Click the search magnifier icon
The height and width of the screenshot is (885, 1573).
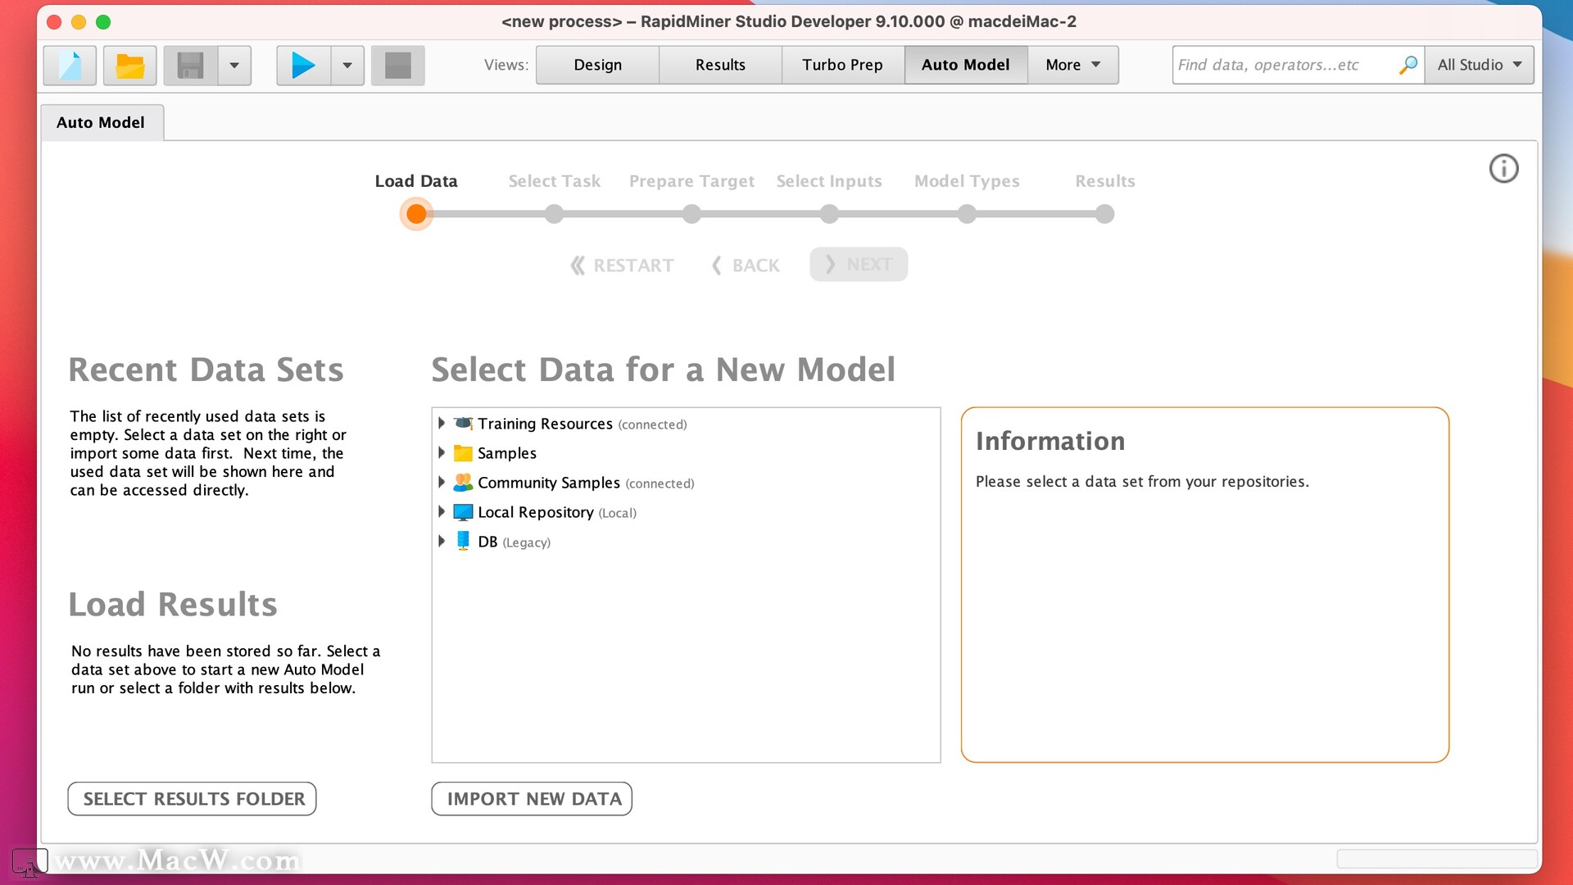(x=1408, y=65)
